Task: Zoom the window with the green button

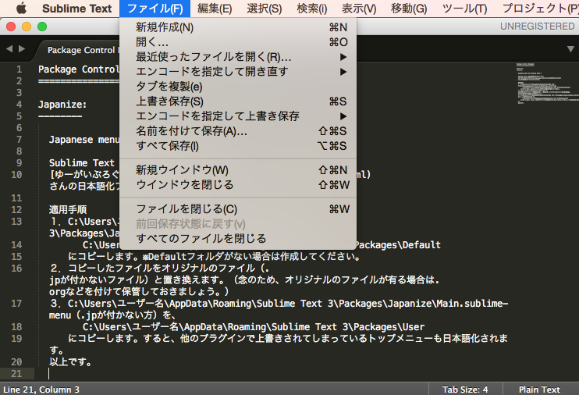Action: click(x=42, y=27)
